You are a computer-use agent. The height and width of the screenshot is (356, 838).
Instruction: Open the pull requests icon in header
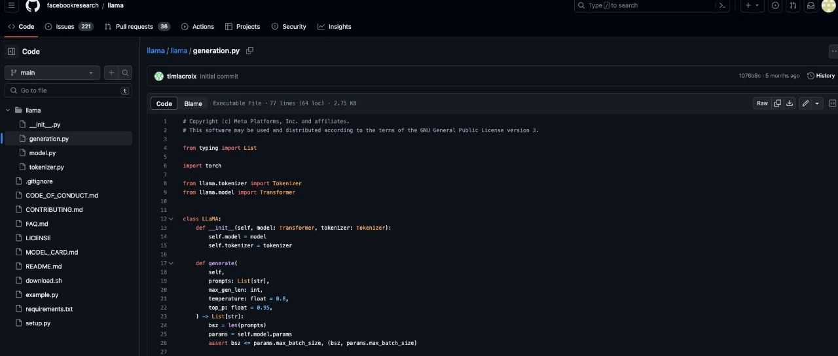pyautogui.click(x=793, y=5)
